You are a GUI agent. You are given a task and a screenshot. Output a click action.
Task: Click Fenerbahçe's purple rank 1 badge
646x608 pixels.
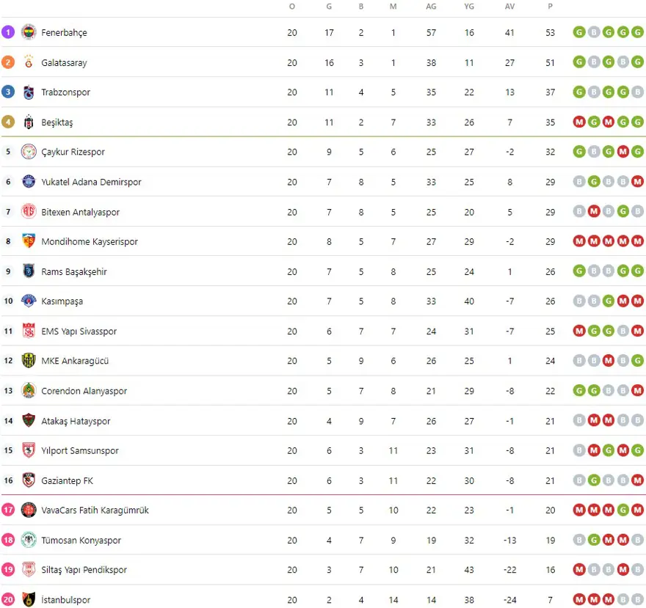pos(8,32)
